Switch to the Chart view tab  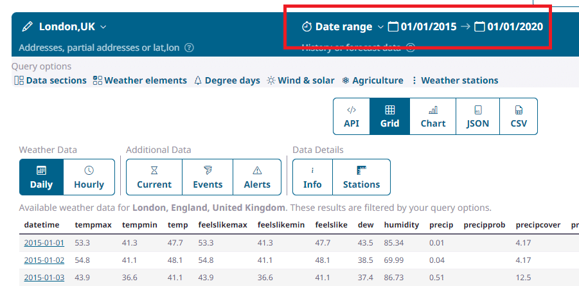click(432, 116)
